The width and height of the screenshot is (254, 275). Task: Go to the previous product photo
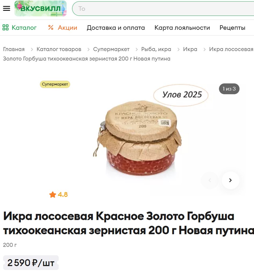tap(210, 180)
